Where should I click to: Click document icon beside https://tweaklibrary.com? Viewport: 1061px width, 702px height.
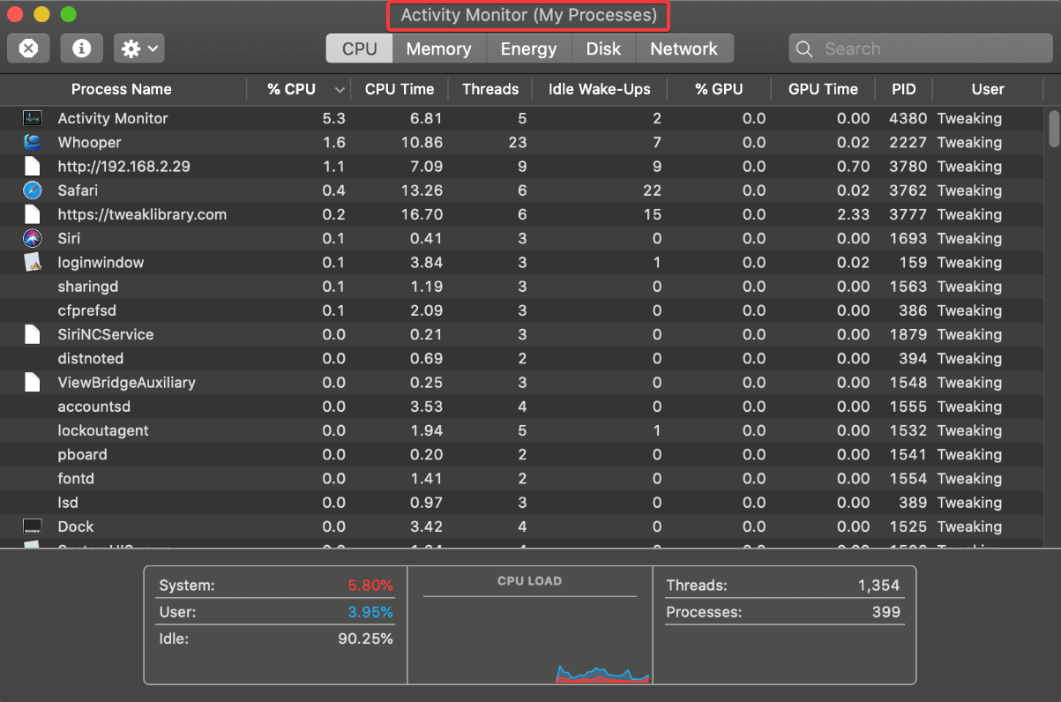pos(32,214)
